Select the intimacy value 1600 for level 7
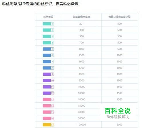This screenshot has width=143, height=128. coord(82,62)
